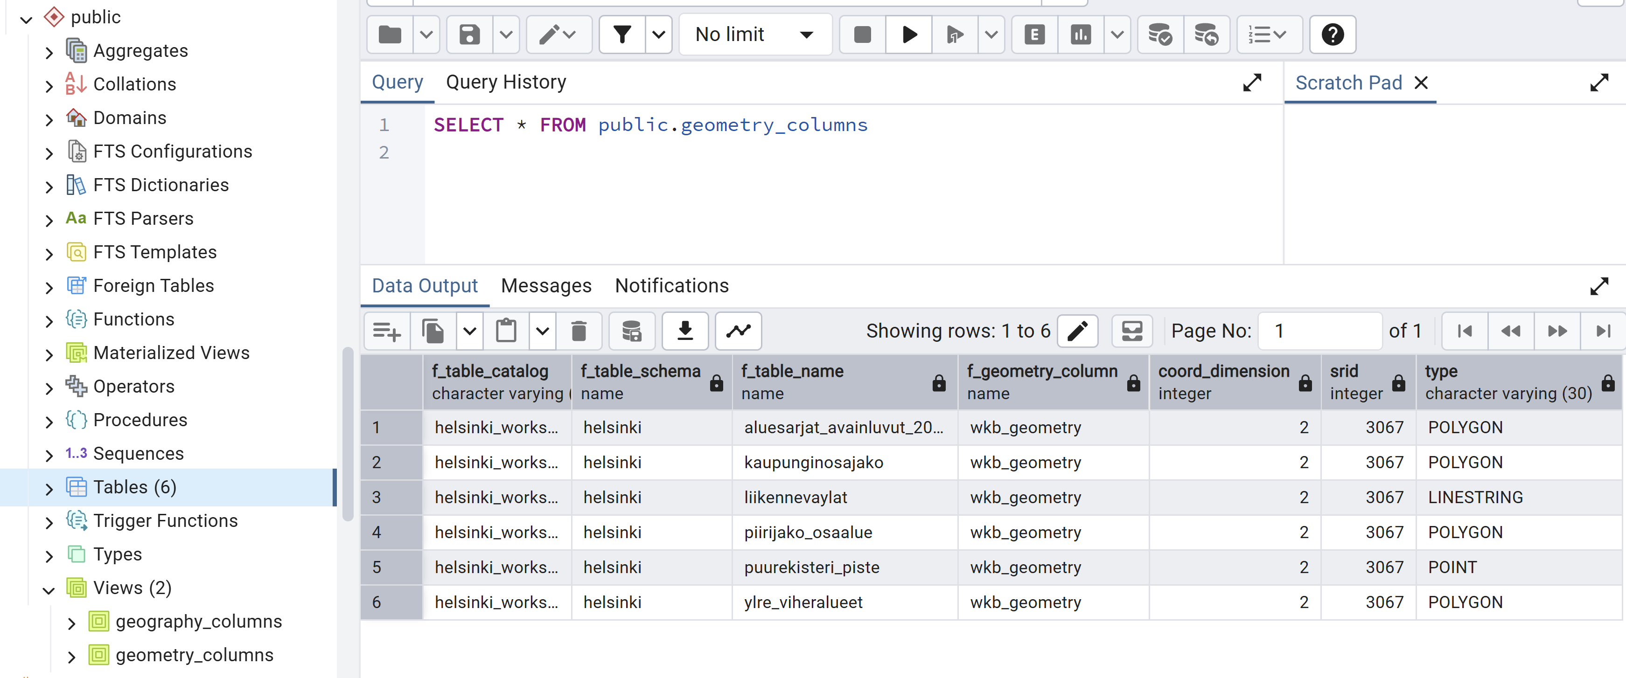Click the Page No input field
The width and height of the screenshot is (1626, 678).
[x=1319, y=331]
